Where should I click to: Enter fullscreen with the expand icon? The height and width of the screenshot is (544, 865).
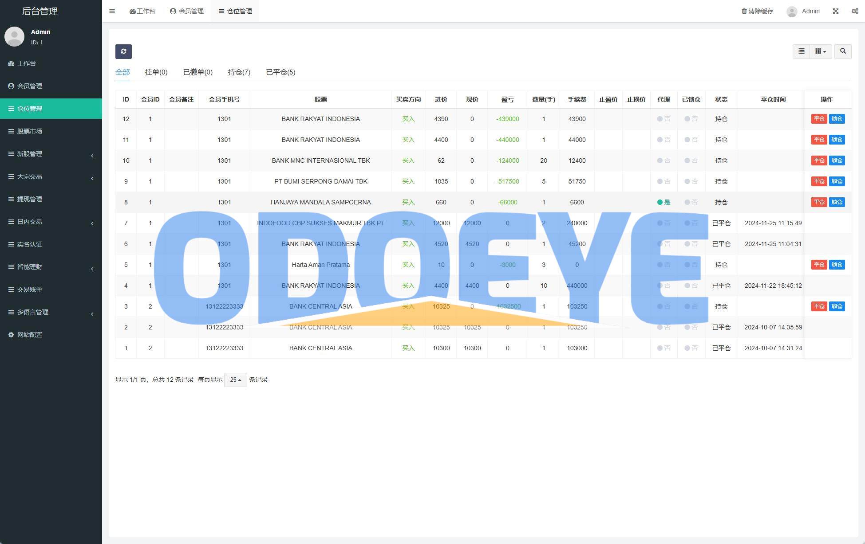(836, 11)
